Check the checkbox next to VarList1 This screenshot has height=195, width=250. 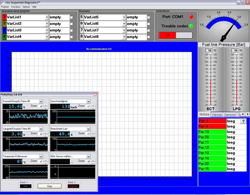72,17
